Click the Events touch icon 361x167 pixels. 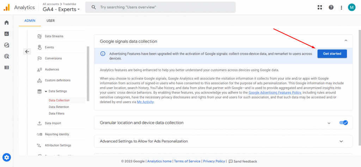(39, 47)
